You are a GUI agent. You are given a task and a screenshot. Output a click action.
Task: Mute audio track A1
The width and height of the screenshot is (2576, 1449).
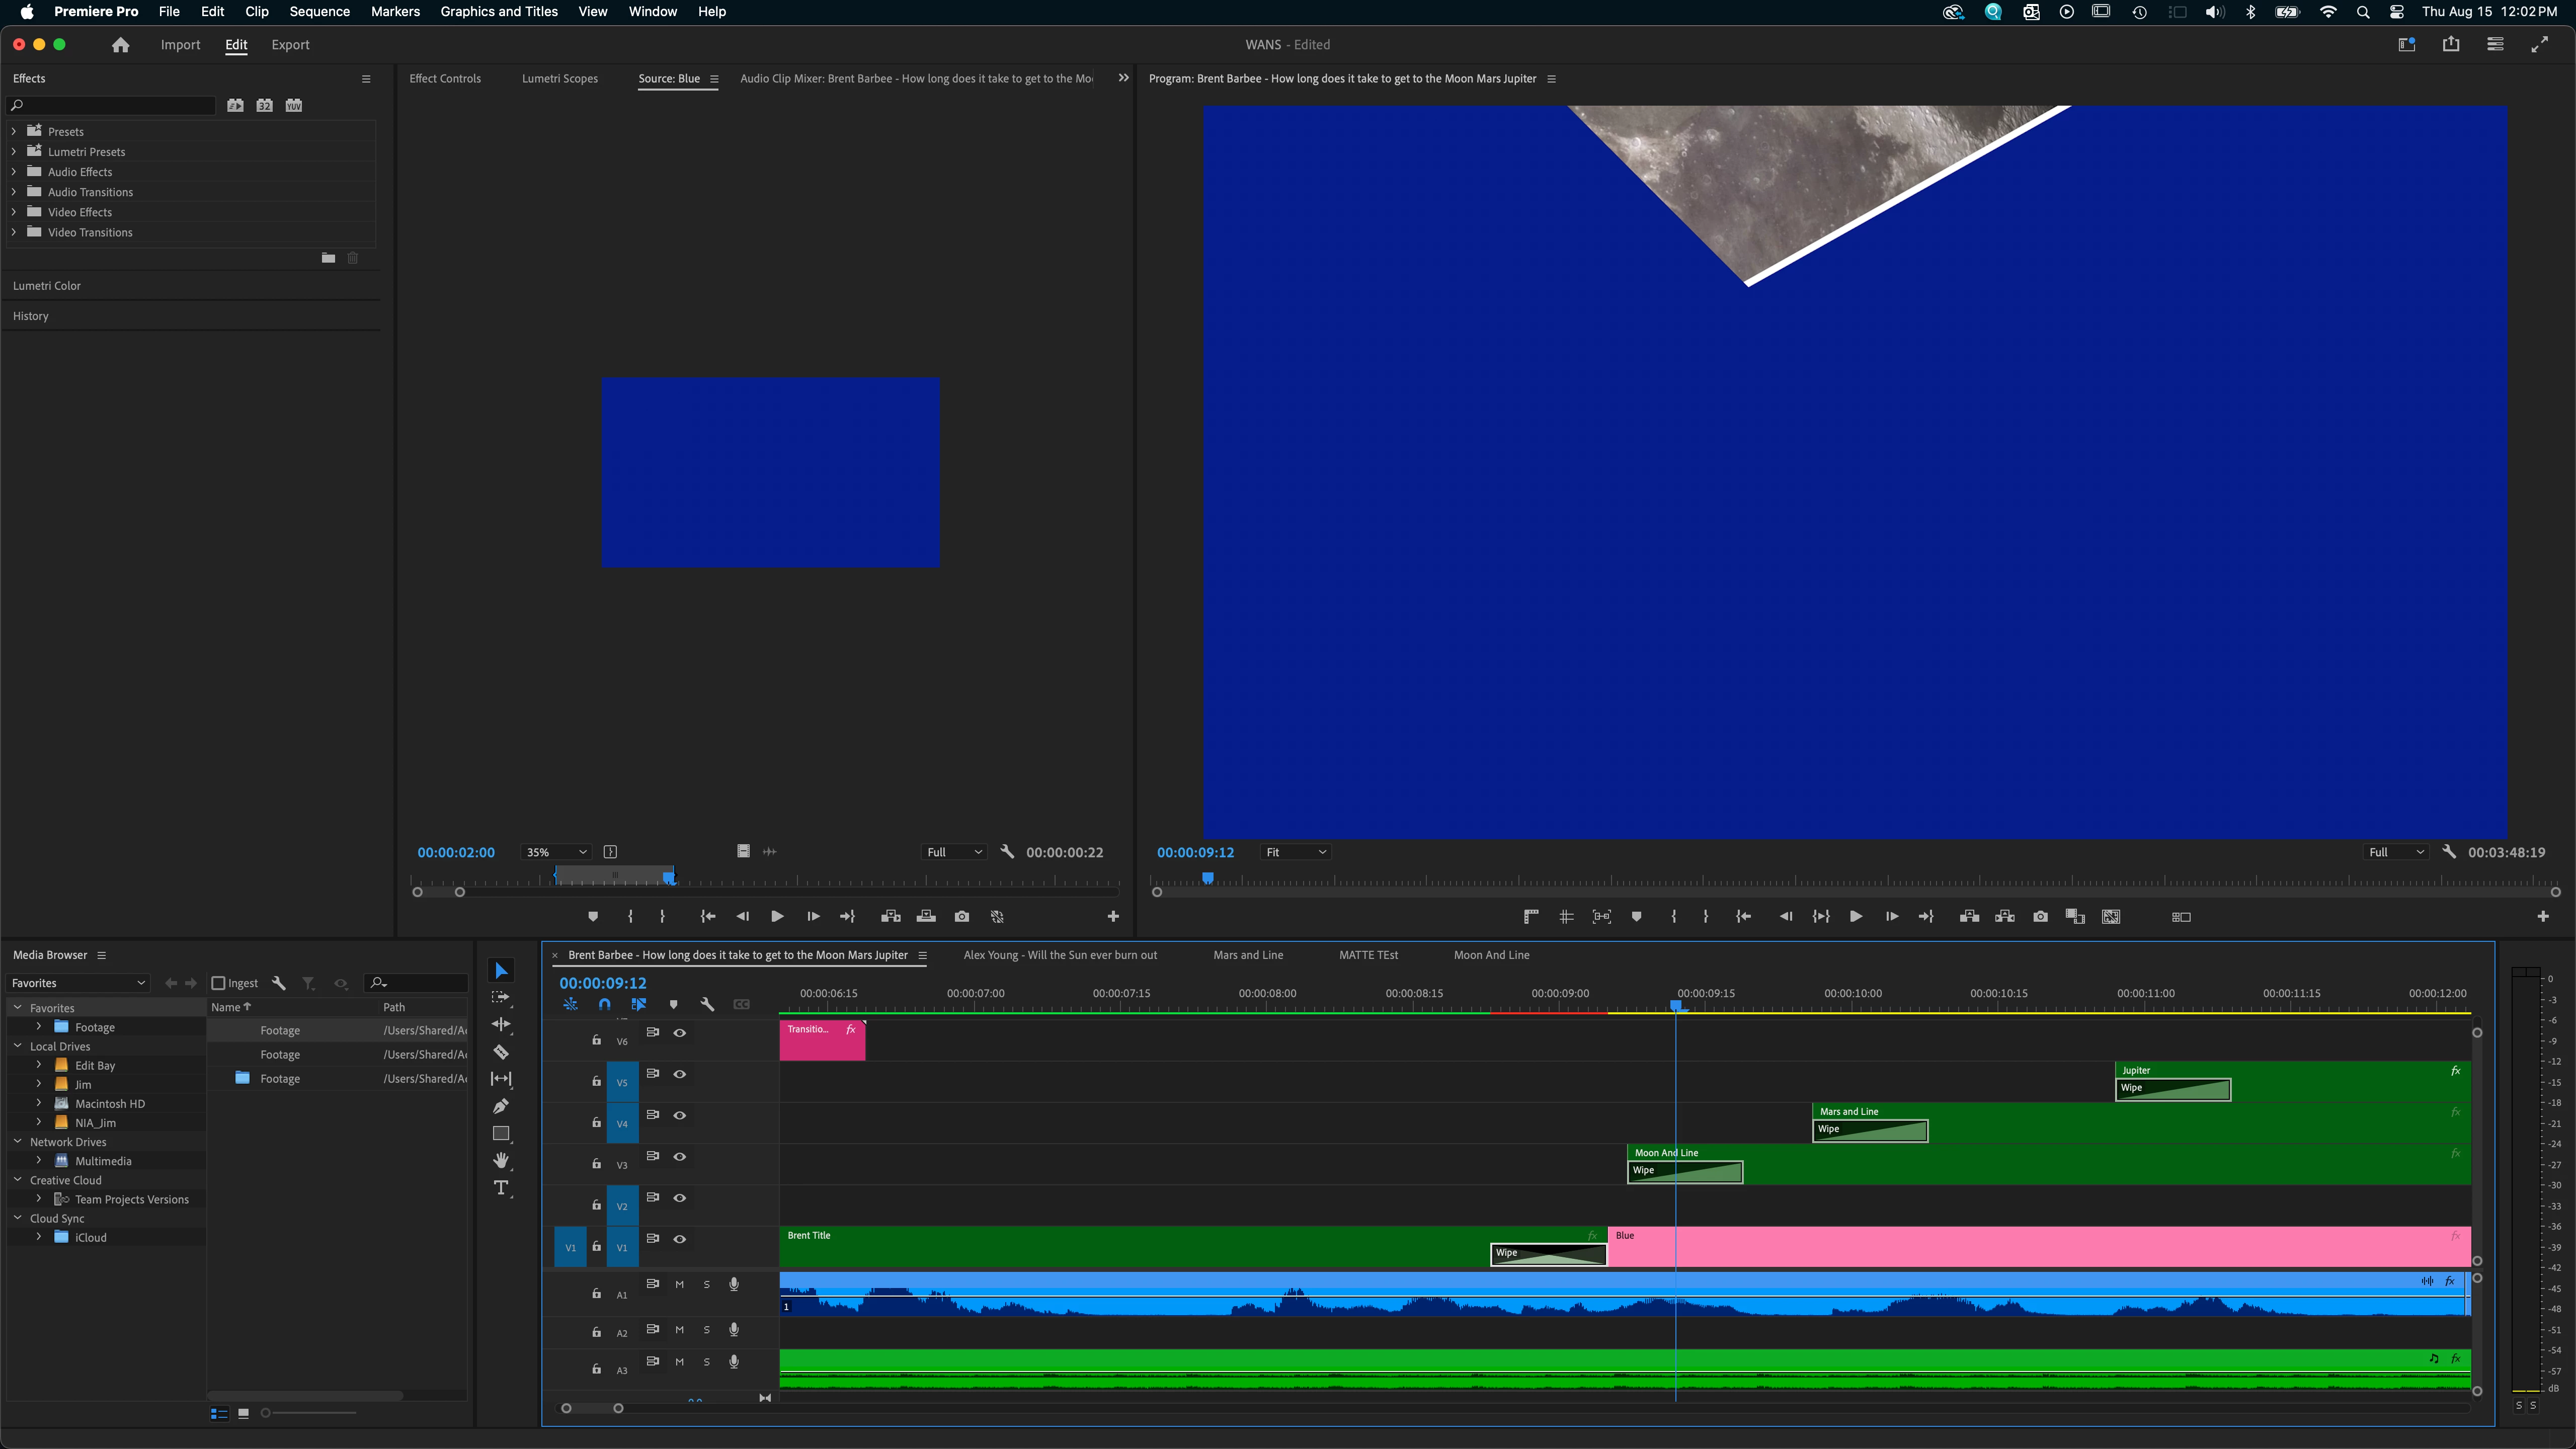679,1284
